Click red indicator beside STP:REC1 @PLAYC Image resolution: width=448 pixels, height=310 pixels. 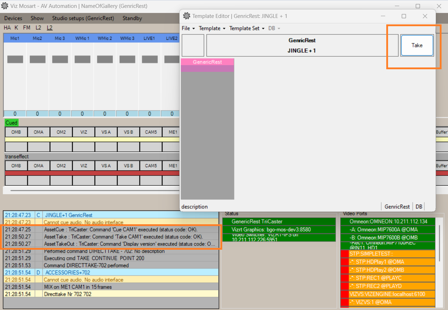coord(345,278)
